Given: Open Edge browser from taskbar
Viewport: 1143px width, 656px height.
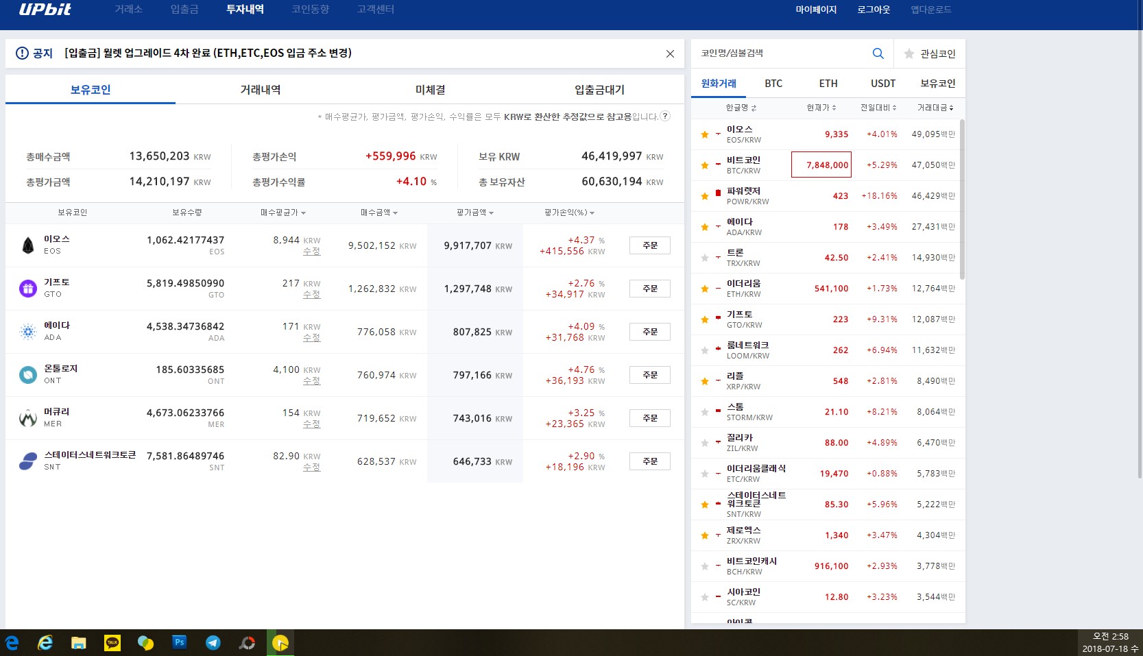Looking at the screenshot, I should point(12,643).
